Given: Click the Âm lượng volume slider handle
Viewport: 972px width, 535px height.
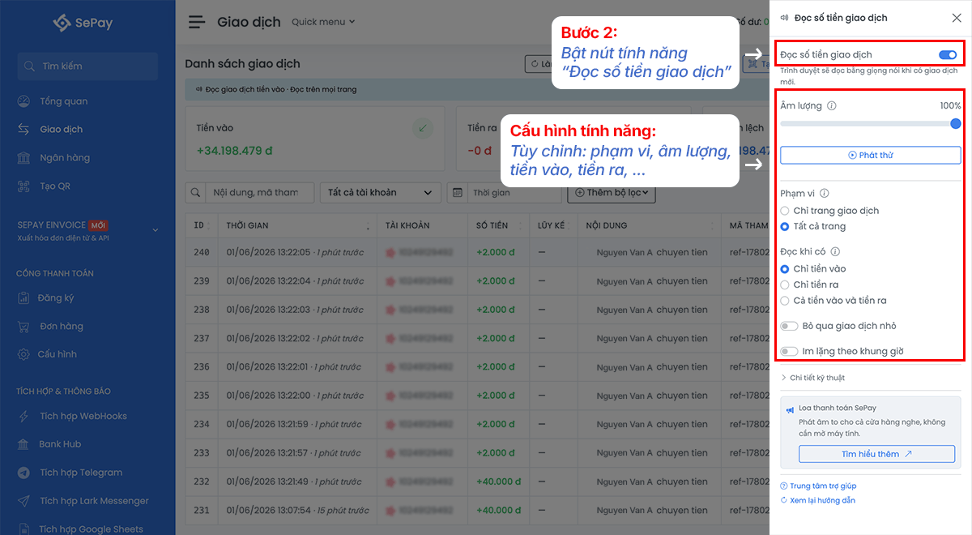Looking at the screenshot, I should click(955, 123).
